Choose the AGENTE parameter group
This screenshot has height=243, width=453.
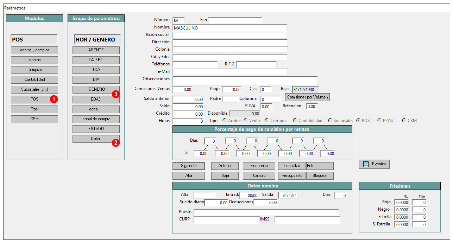tap(96, 50)
